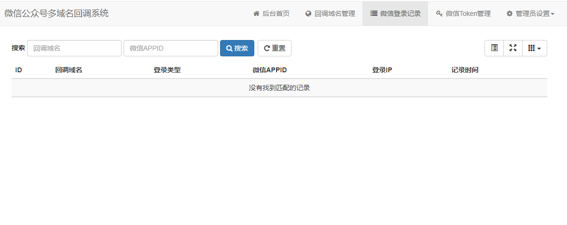
Task: Enter fullscreen with the expand icon
Action: (x=513, y=48)
